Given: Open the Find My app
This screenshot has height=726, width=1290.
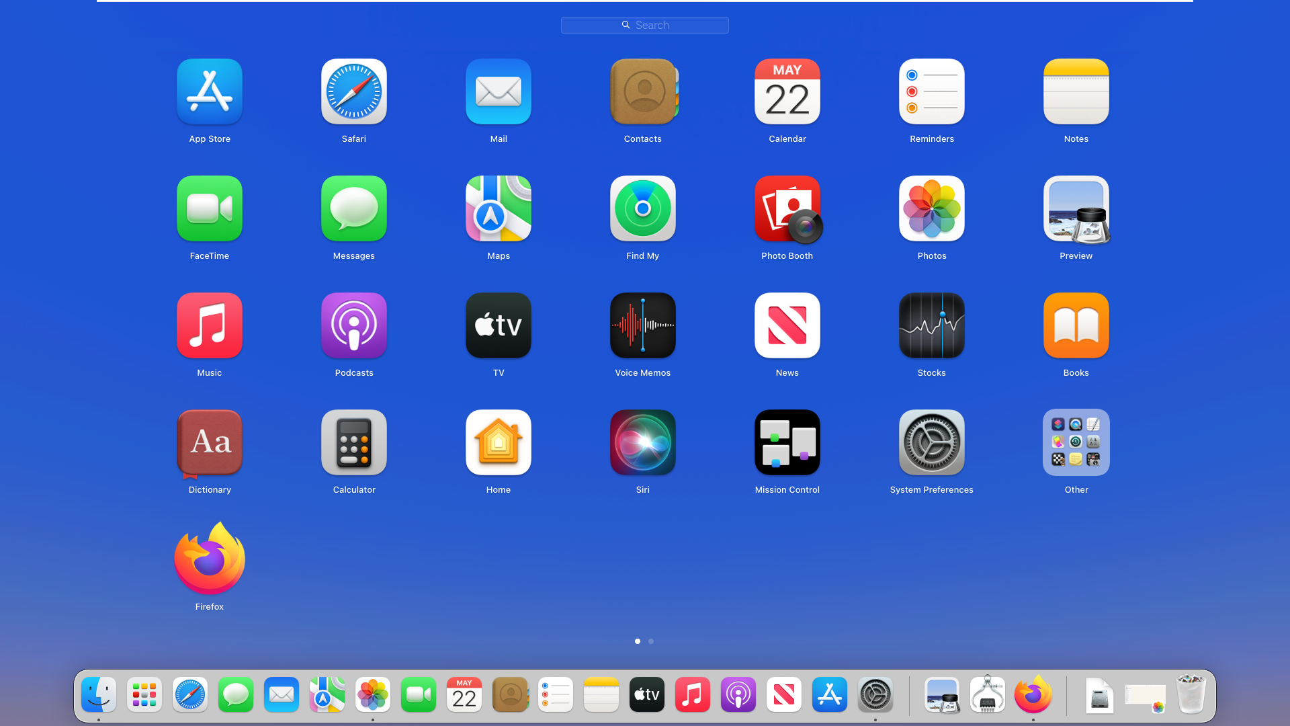Looking at the screenshot, I should (642, 209).
